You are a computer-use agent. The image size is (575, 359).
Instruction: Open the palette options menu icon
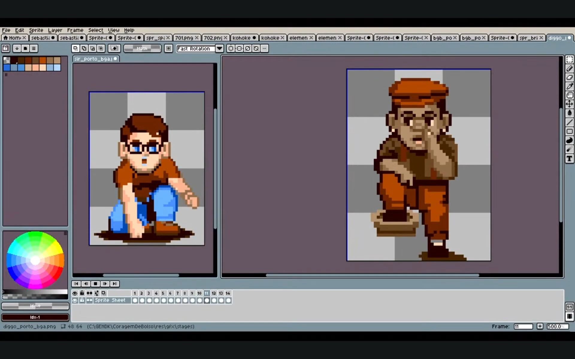pos(34,48)
